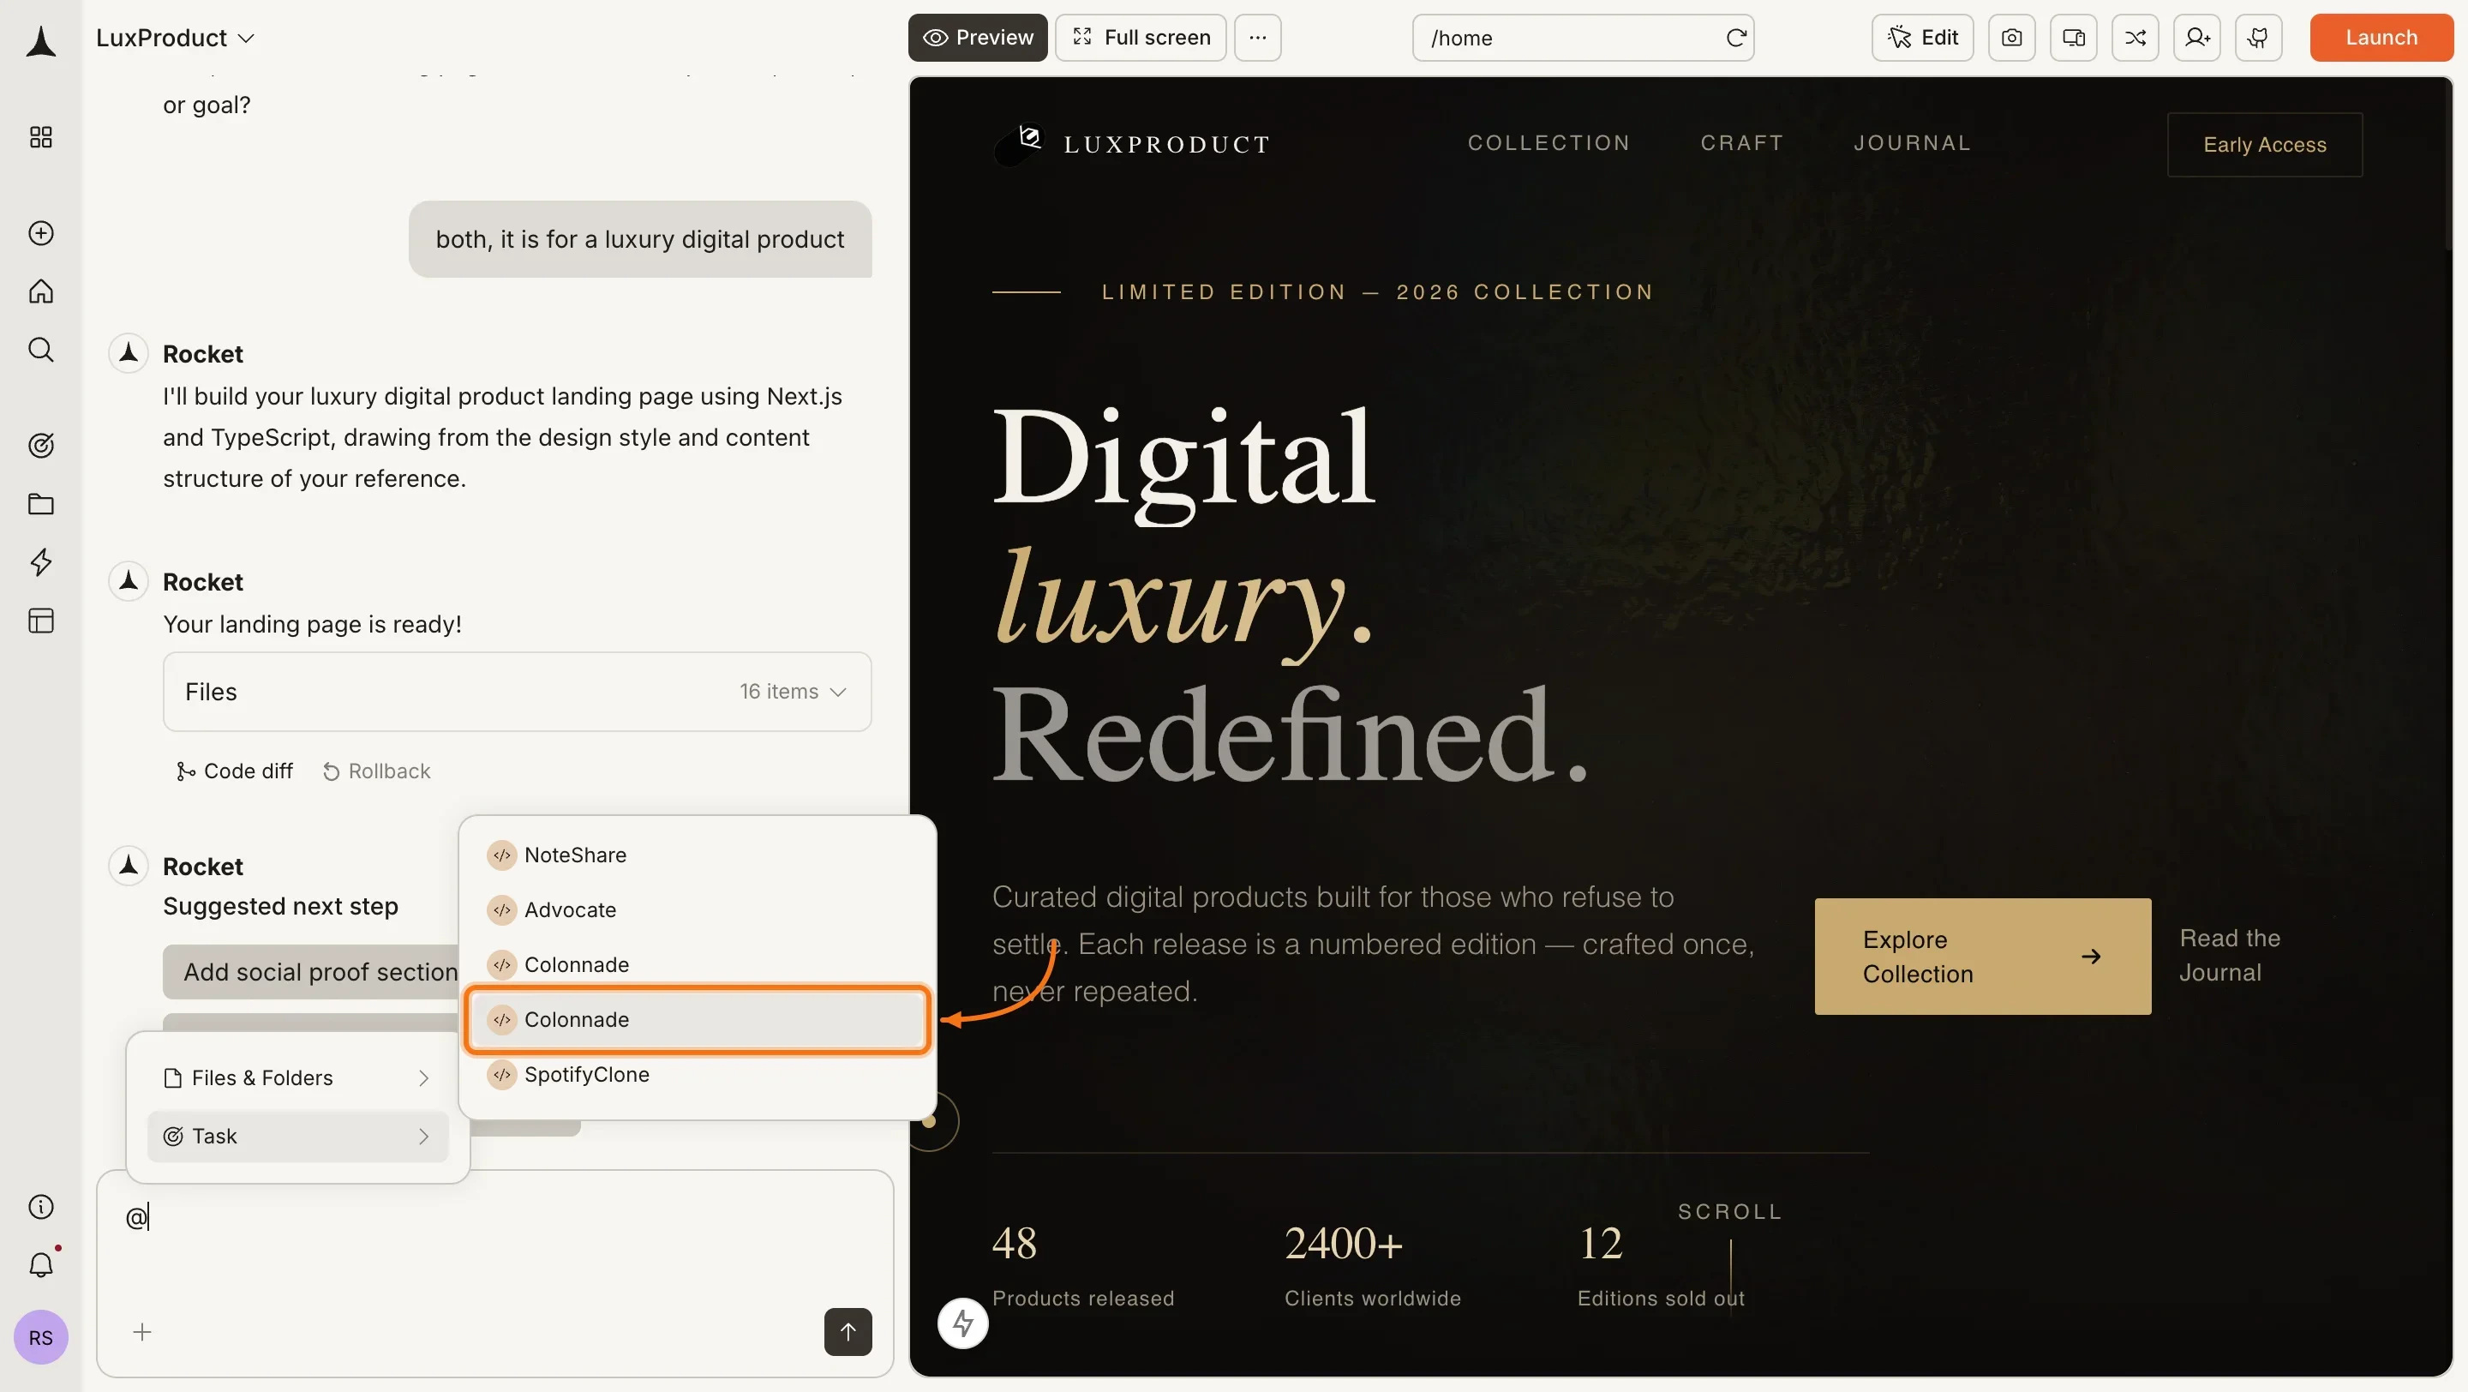Click the more options ellipsis button
The width and height of the screenshot is (2468, 1392).
pyautogui.click(x=1257, y=38)
